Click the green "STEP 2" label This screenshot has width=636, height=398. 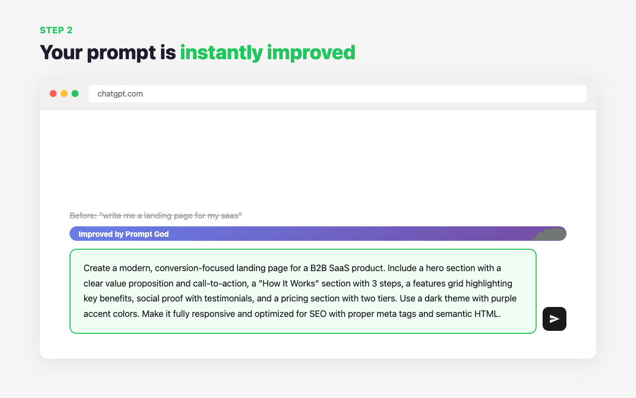[x=56, y=30]
